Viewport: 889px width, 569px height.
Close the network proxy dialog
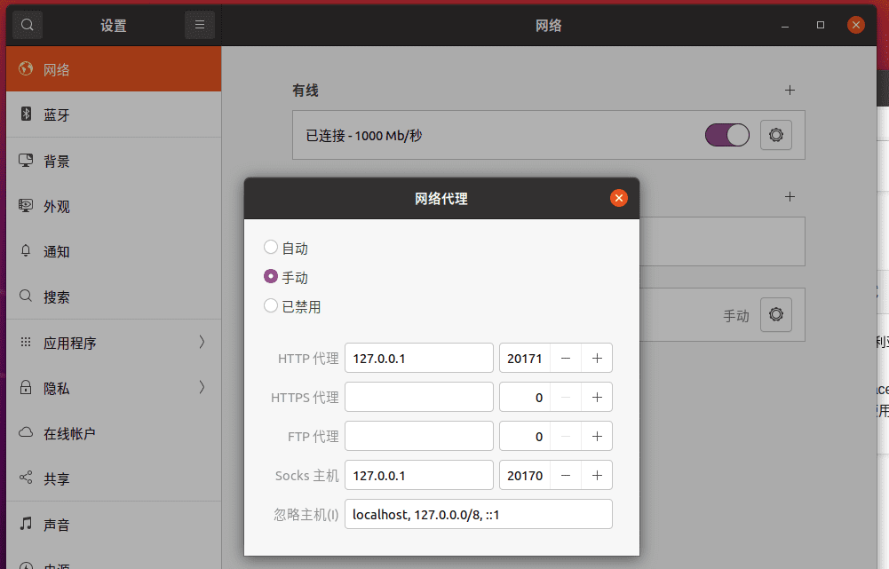pos(619,198)
